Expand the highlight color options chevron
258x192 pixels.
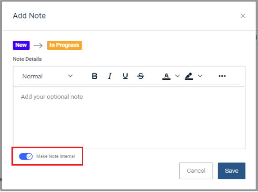pyautogui.click(x=200, y=76)
